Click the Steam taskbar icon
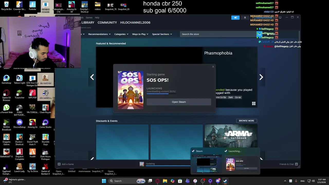Image resolution: width=329 pixels, height=185 pixels. pos(225,181)
